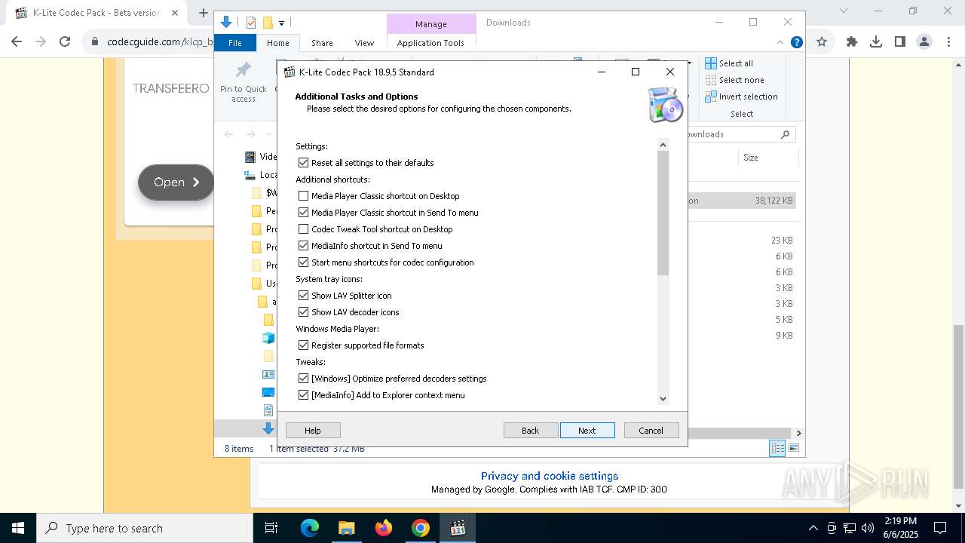Open Application Tools tab in Explorer
The width and height of the screenshot is (965, 543).
pyautogui.click(x=430, y=43)
